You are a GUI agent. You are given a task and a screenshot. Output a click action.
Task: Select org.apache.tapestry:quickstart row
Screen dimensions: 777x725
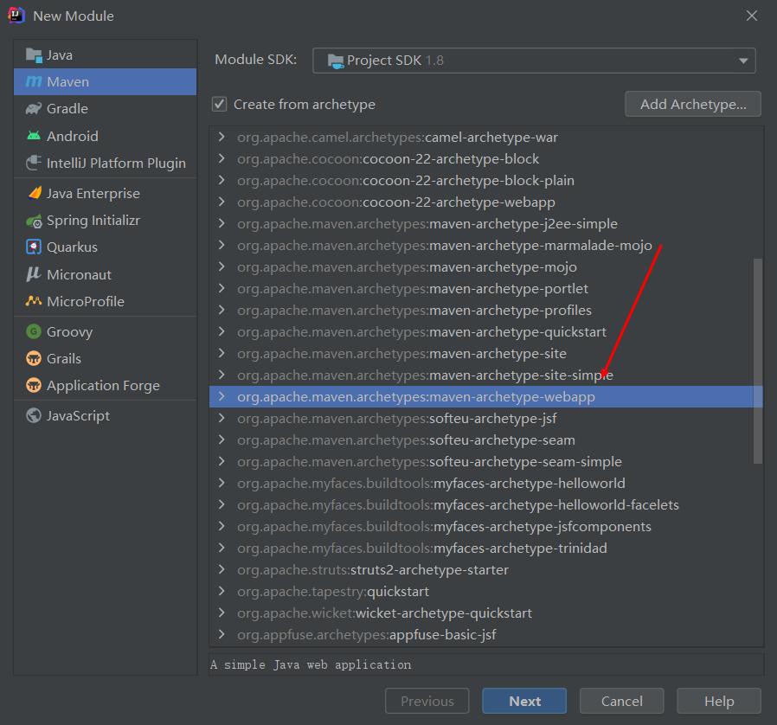click(485, 591)
